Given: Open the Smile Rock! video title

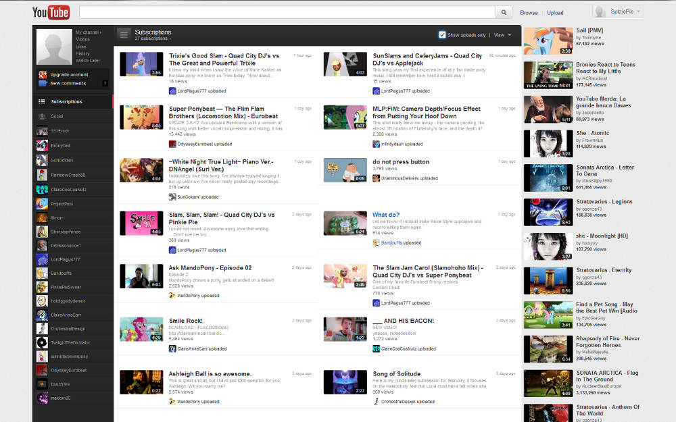Looking at the screenshot, I should [185, 321].
